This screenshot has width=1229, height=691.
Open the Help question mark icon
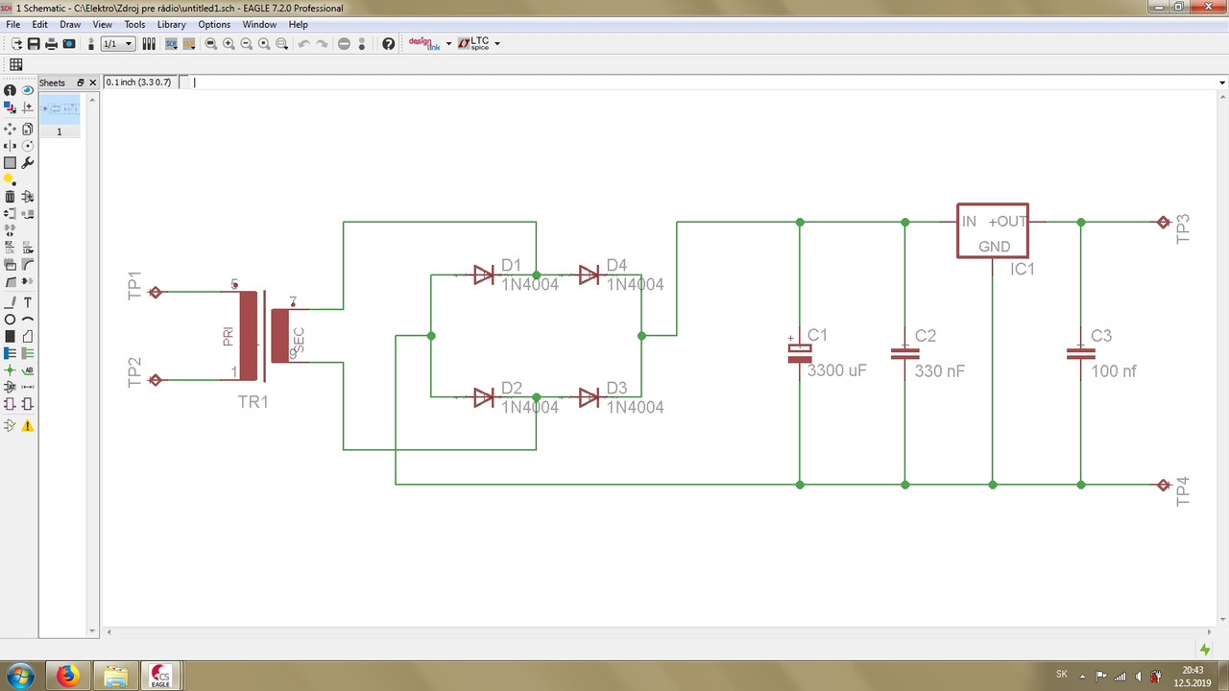pyautogui.click(x=388, y=44)
